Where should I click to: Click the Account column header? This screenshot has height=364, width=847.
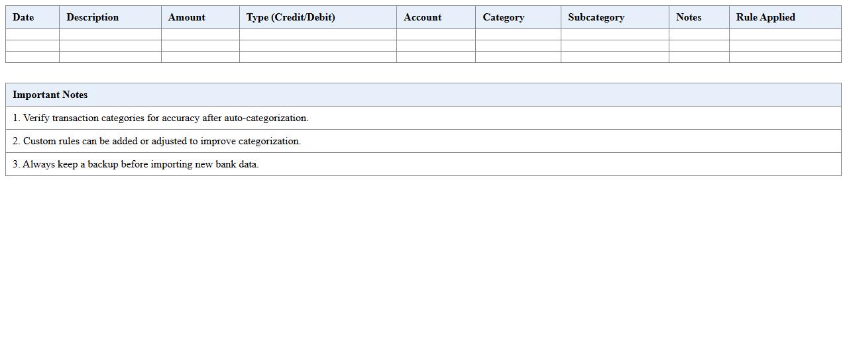tap(436, 17)
